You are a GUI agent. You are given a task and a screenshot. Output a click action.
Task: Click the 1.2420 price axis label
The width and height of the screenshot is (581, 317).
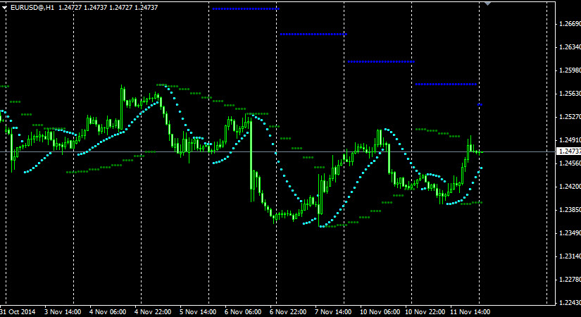[570, 187]
